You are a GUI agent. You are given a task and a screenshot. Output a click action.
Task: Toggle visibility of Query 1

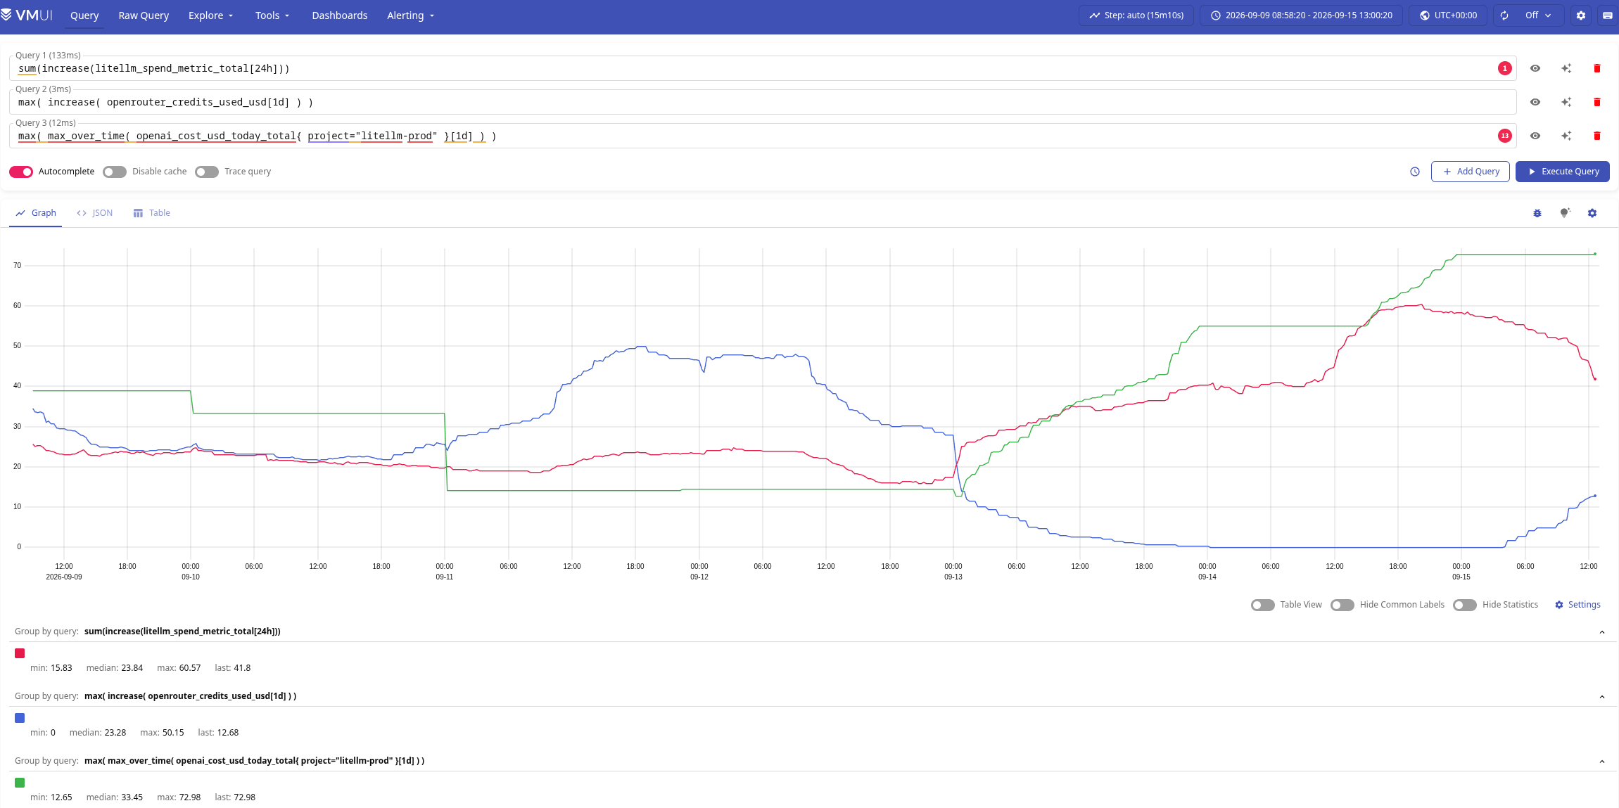coord(1535,68)
